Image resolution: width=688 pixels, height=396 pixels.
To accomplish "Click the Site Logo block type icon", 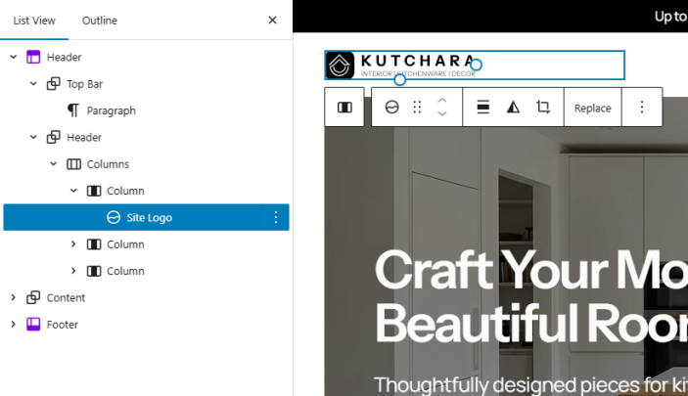I will pos(391,107).
